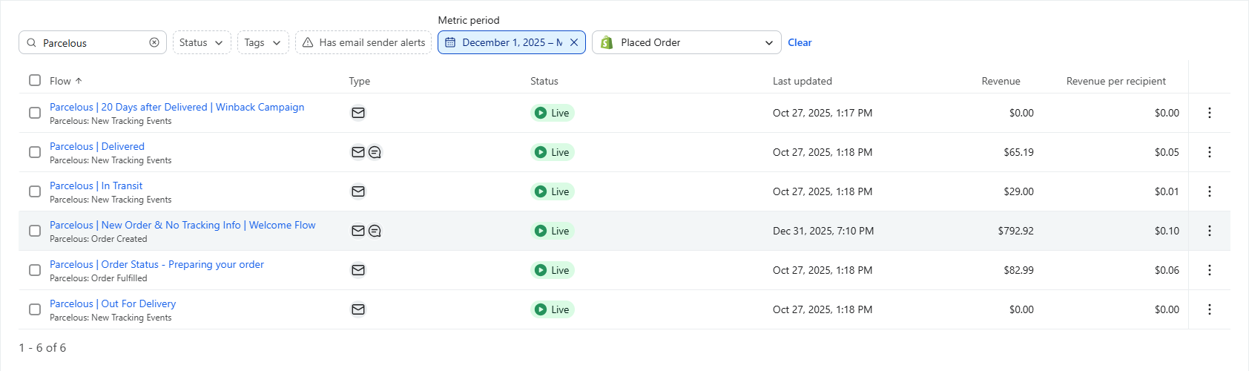The image size is (1249, 371).
Task: Select the 20 Days after Delivered flow checkbox
Action: (35, 113)
